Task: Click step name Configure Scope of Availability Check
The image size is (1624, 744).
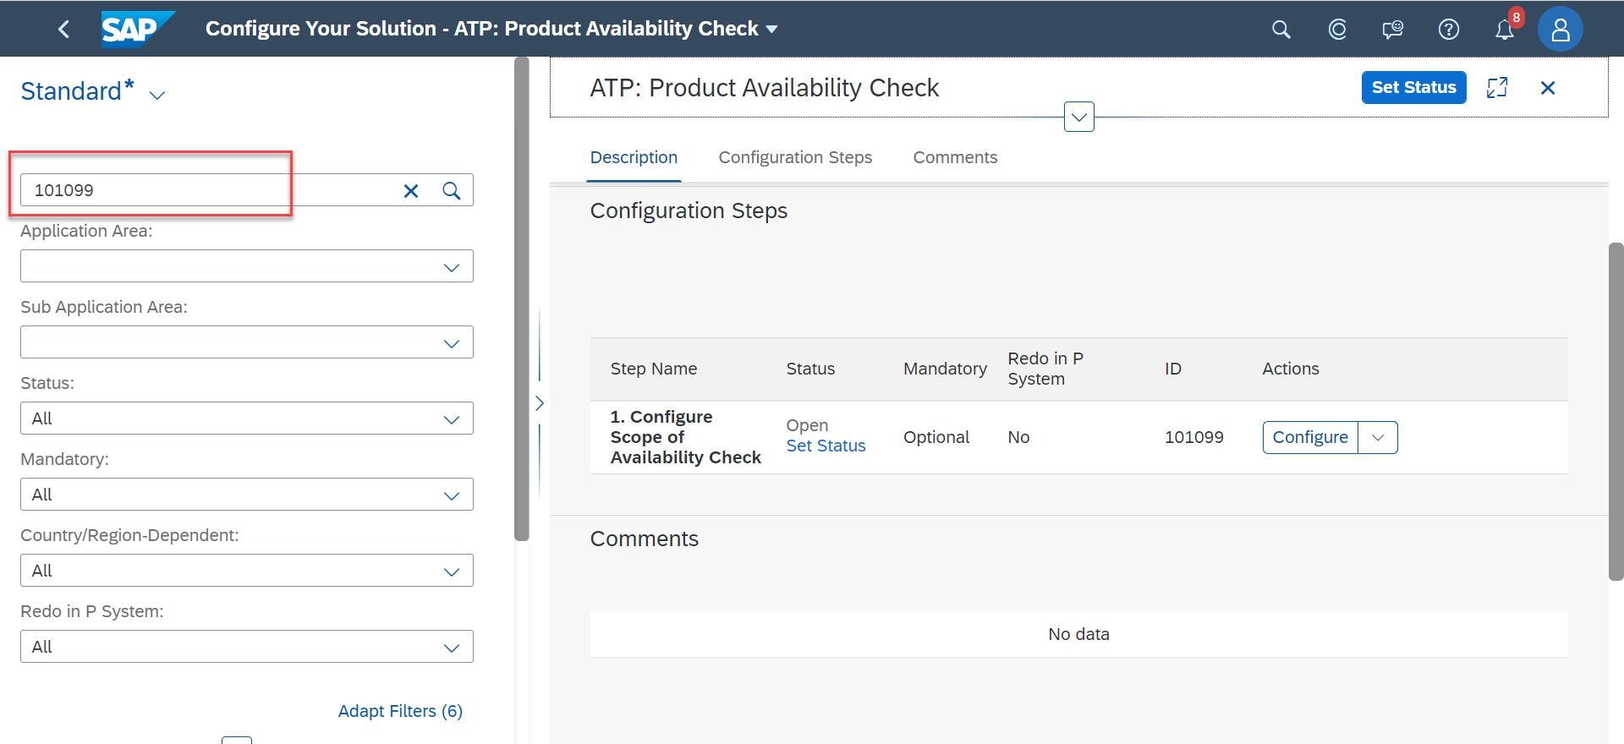Action: pos(686,437)
